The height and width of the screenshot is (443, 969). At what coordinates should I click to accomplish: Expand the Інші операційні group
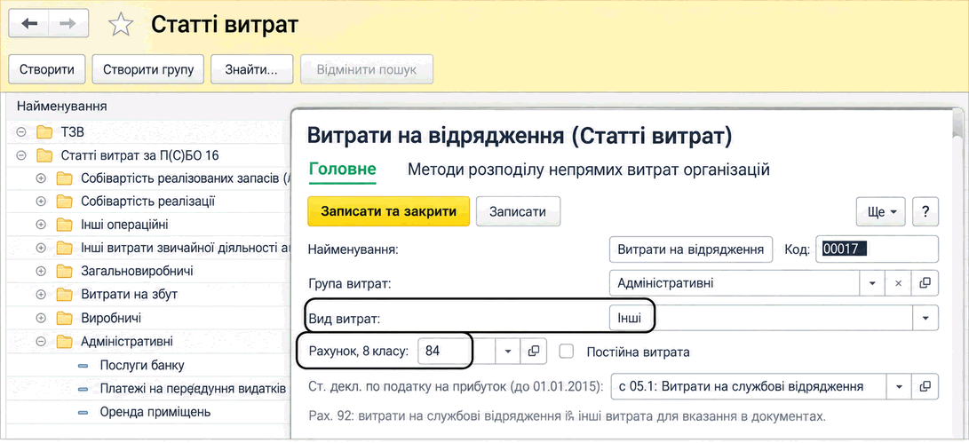[x=42, y=225]
